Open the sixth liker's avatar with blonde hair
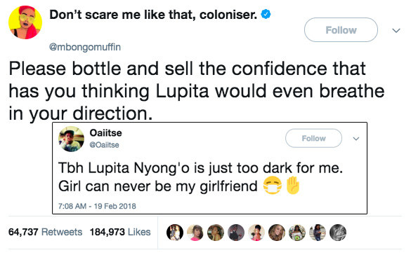This screenshot has width=411, height=255. (x=277, y=233)
